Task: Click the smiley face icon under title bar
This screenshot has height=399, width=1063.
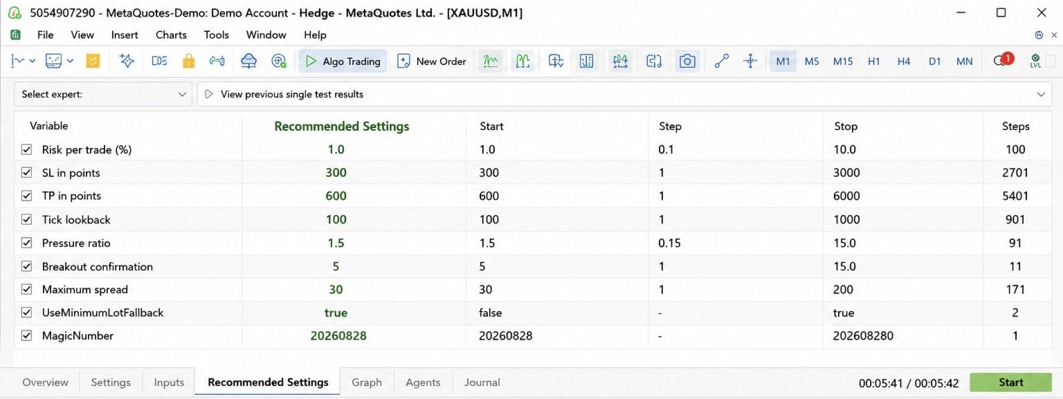Action: coord(1039,35)
